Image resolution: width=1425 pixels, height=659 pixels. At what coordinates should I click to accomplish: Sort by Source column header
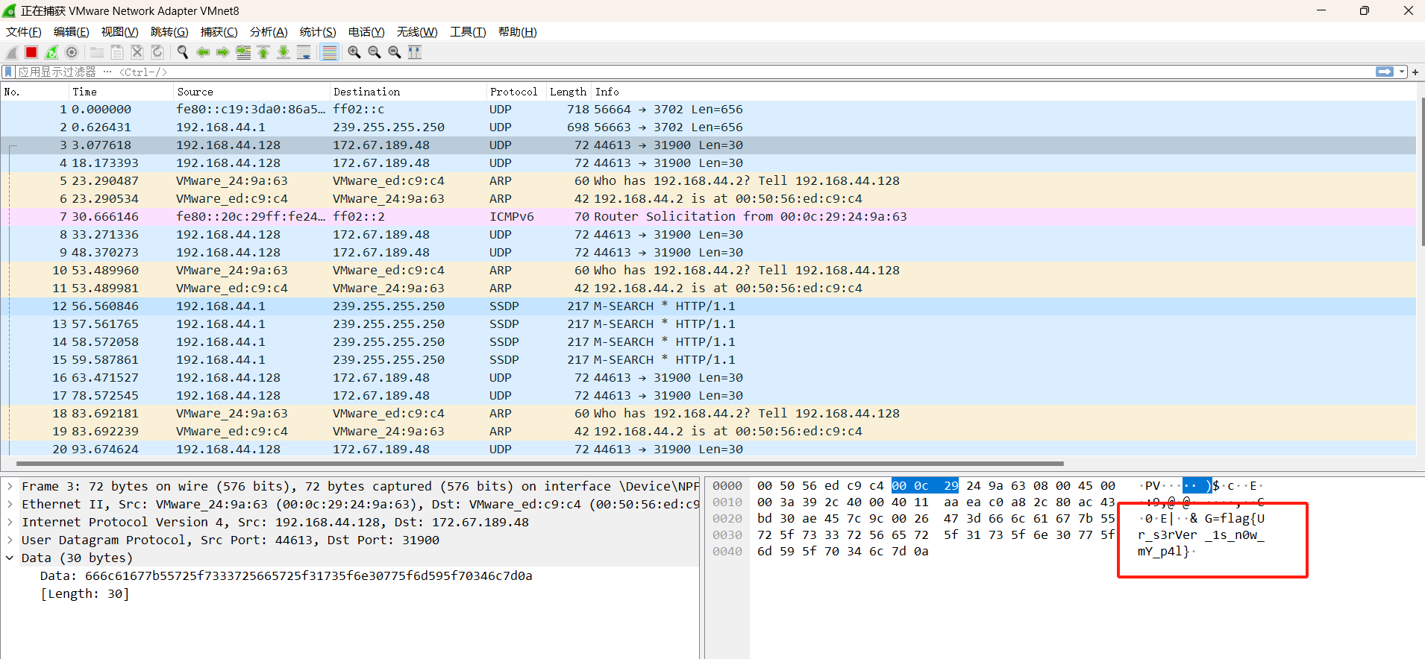click(x=251, y=92)
